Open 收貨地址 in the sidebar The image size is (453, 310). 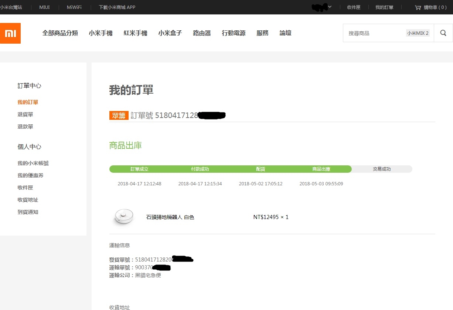click(28, 200)
